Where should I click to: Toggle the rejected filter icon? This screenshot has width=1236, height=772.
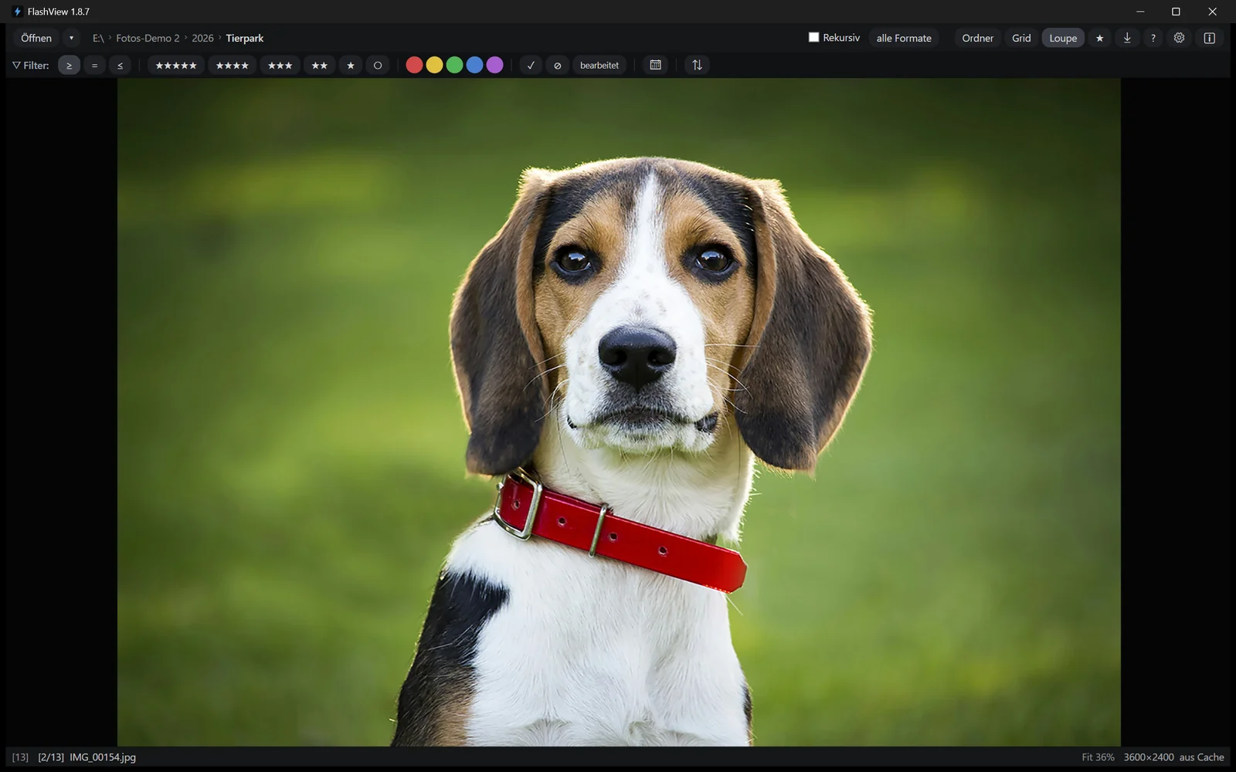(557, 66)
